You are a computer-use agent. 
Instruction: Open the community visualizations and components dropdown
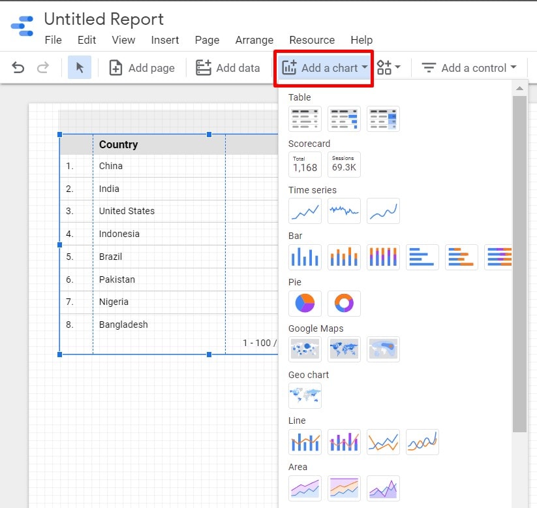tap(388, 68)
